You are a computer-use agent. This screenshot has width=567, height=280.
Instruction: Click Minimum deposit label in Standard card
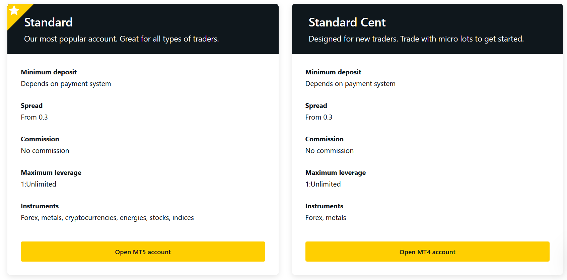click(x=49, y=72)
